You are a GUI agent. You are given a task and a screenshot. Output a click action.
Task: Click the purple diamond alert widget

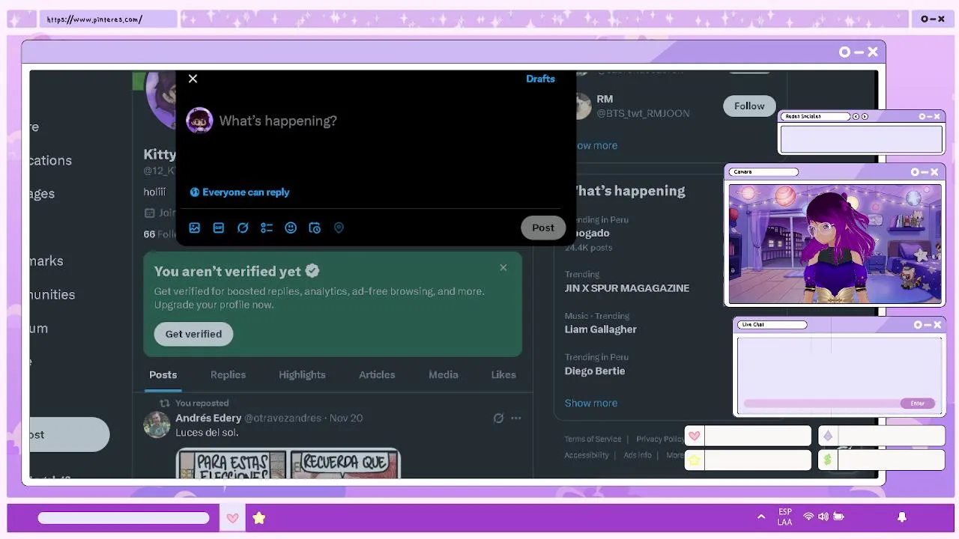882,436
